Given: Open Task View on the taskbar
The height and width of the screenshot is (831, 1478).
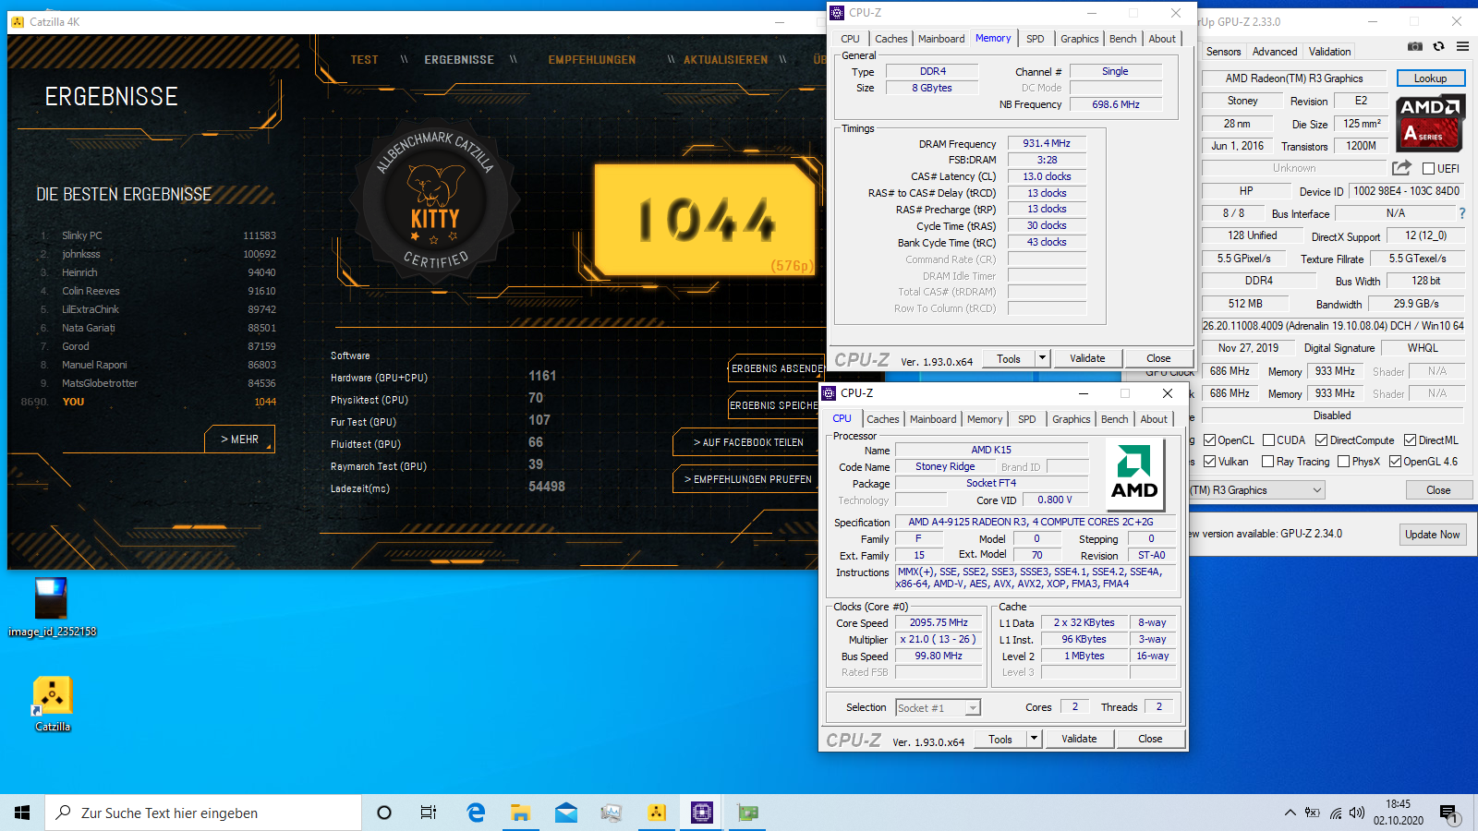Looking at the screenshot, I should (429, 813).
